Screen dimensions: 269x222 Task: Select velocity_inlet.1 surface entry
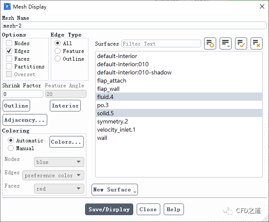(x=116, y=130)
